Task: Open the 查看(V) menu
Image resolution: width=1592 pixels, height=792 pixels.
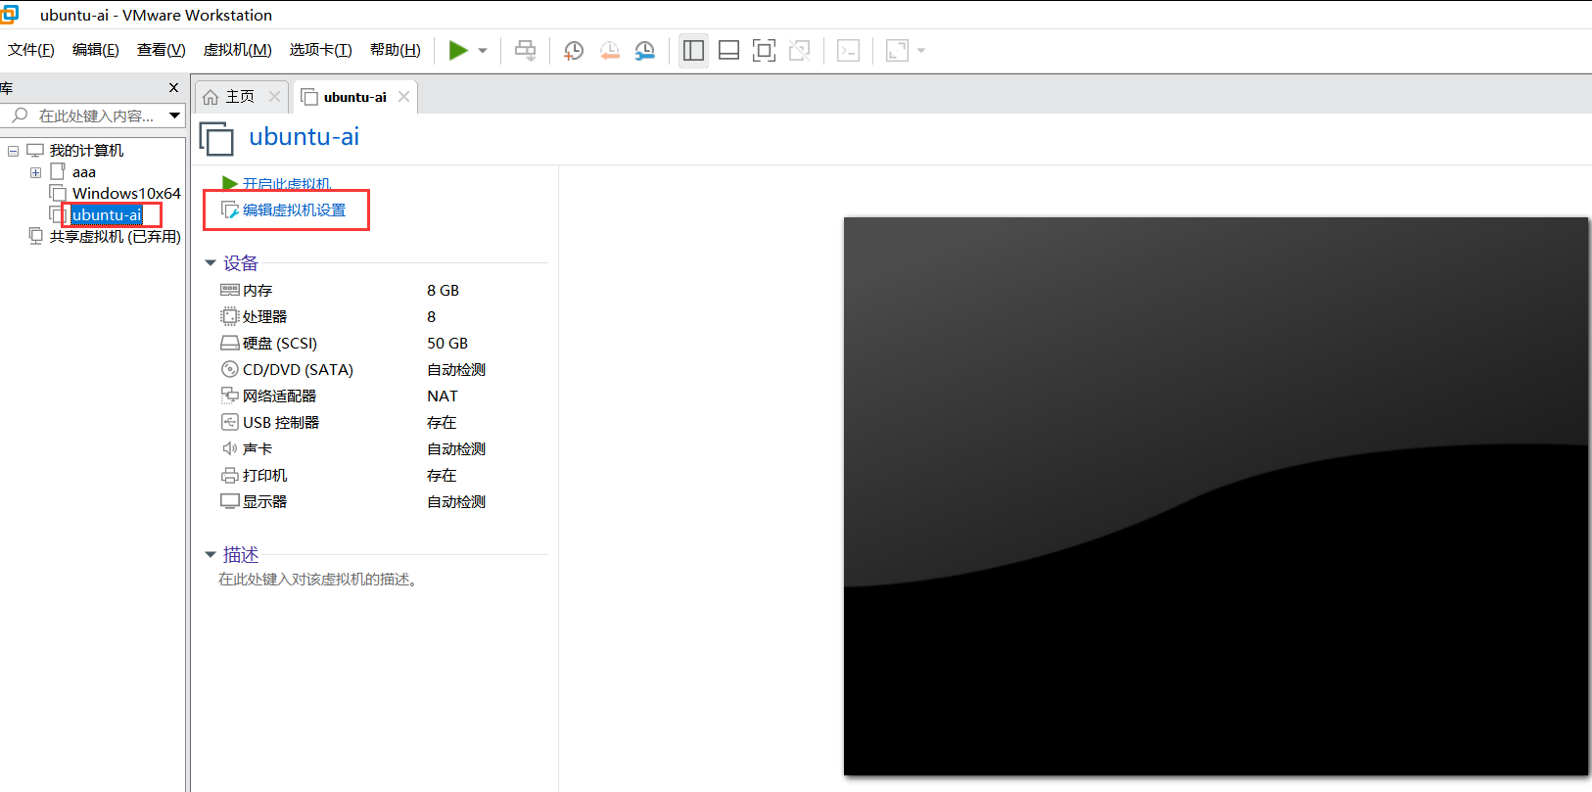Action: point(162,50)
